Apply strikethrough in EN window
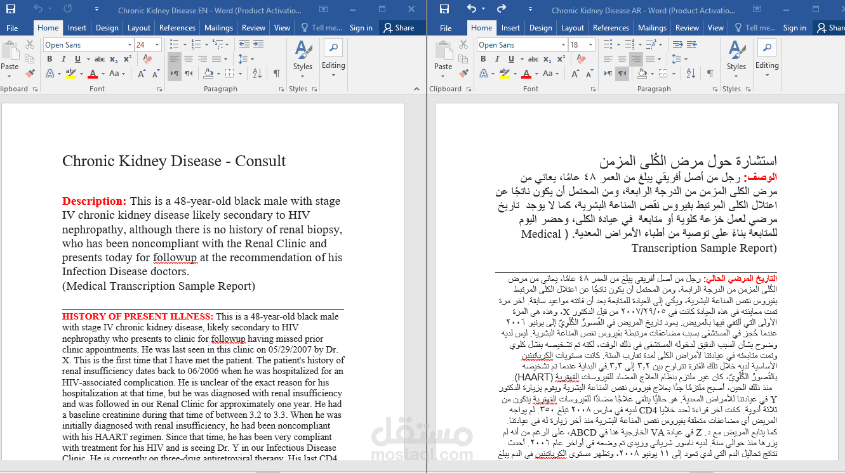 click(x=100, y=59)
